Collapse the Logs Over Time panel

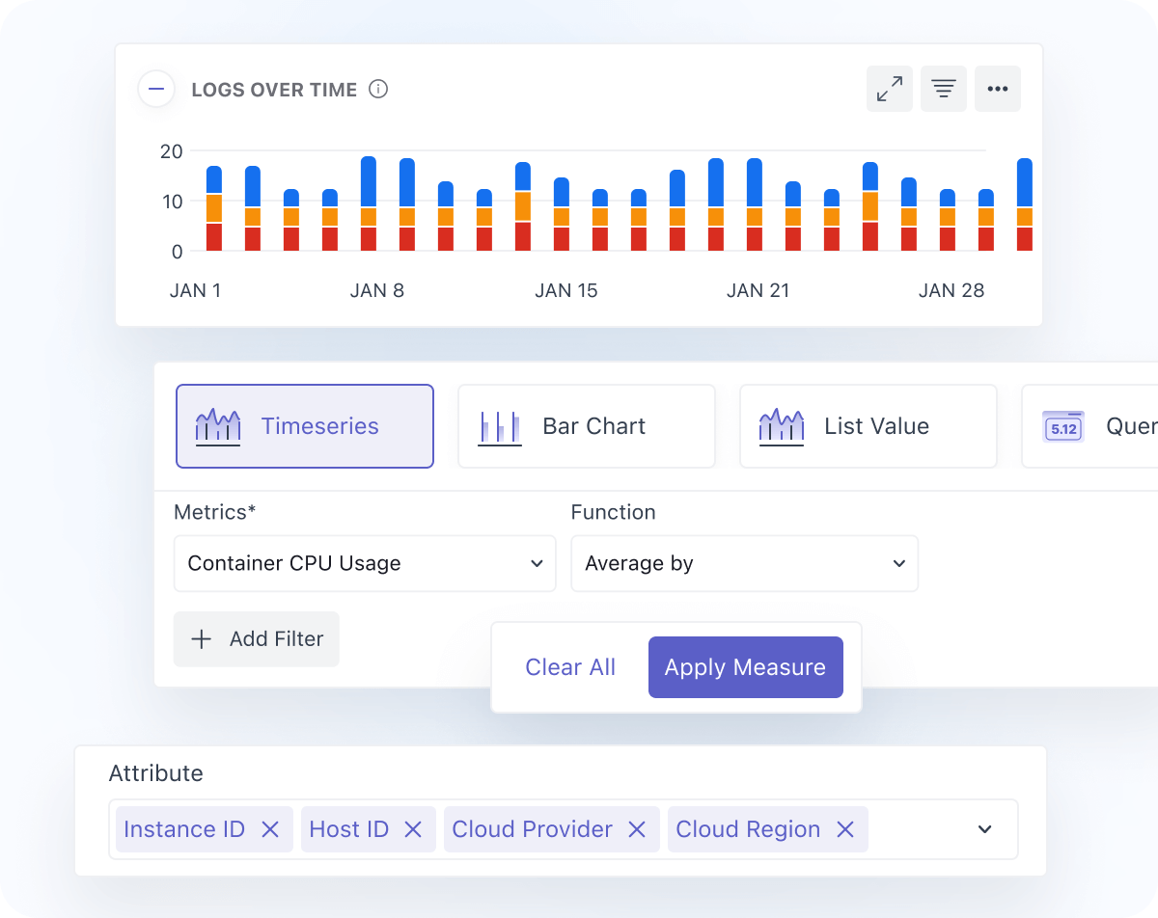(x=156, y=90)
